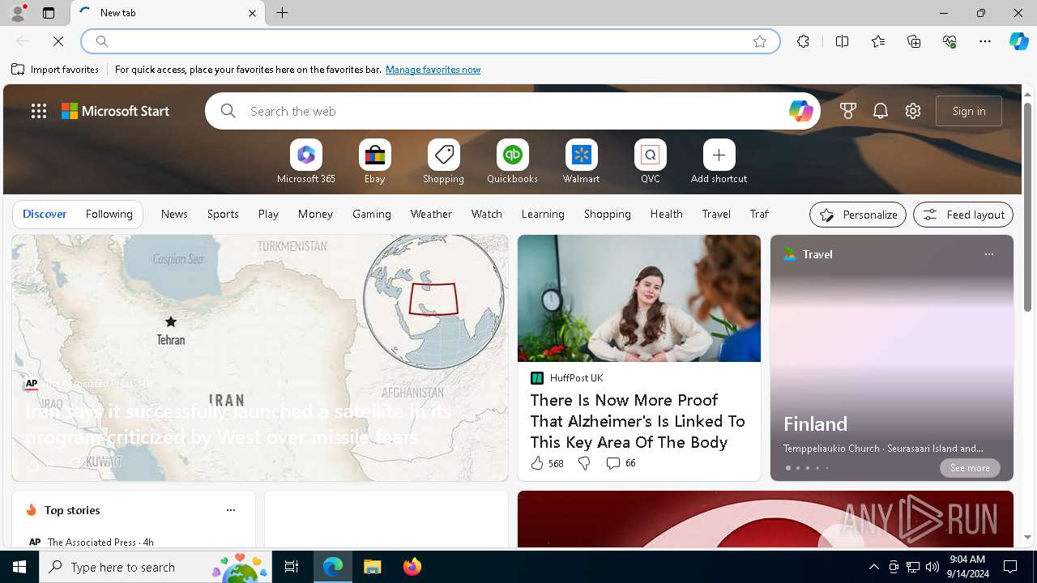Screen dimensions: 1037x583
Task: Dislike the Alzheimer's article
Action: 583,463
